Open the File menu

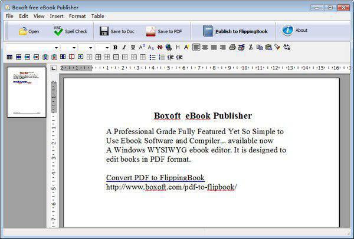[x=9, y=16]
